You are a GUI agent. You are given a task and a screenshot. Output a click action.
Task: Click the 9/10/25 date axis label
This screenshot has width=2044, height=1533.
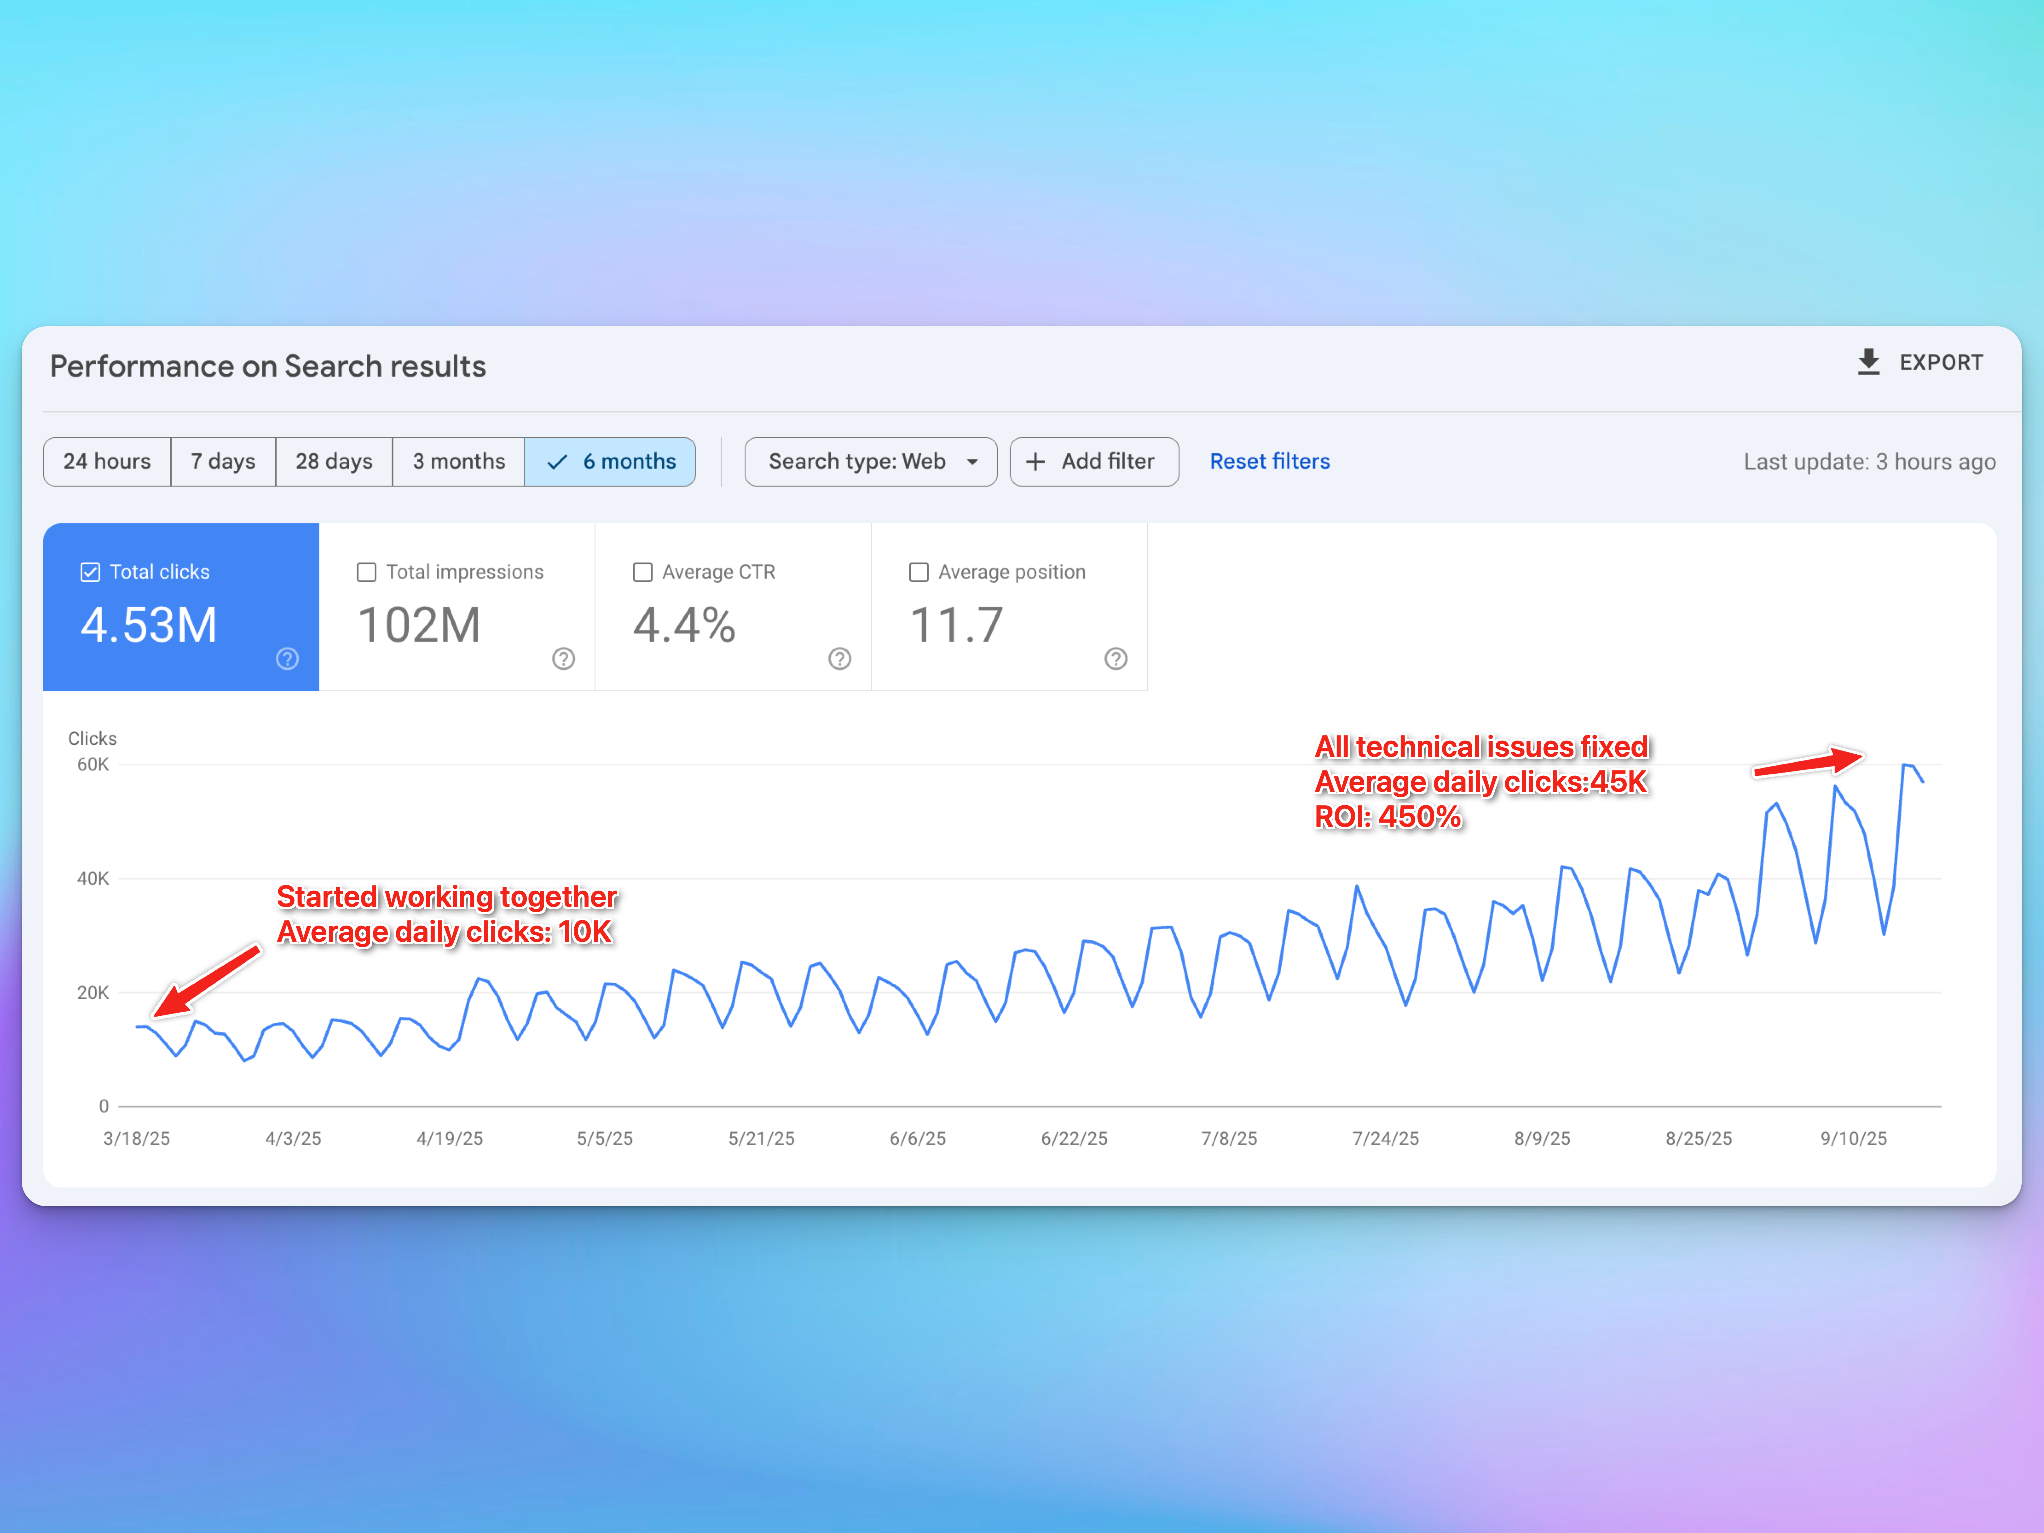(1853, 1139)
